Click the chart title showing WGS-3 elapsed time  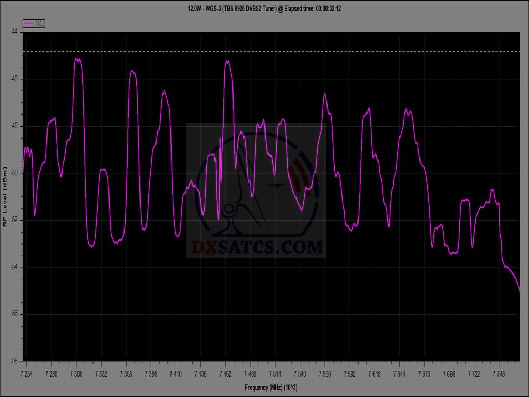point(264,9)
